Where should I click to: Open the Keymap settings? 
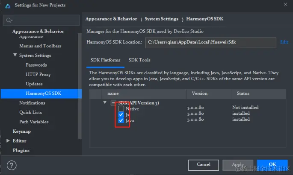(x=22, y=131)
